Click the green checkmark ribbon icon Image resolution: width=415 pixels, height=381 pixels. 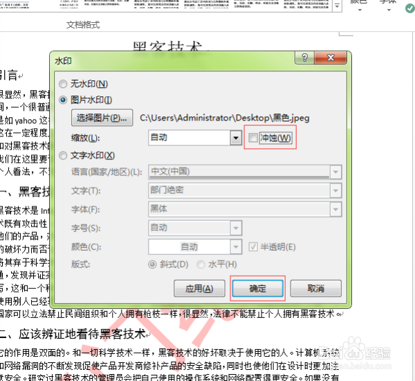tap(410, 8)
